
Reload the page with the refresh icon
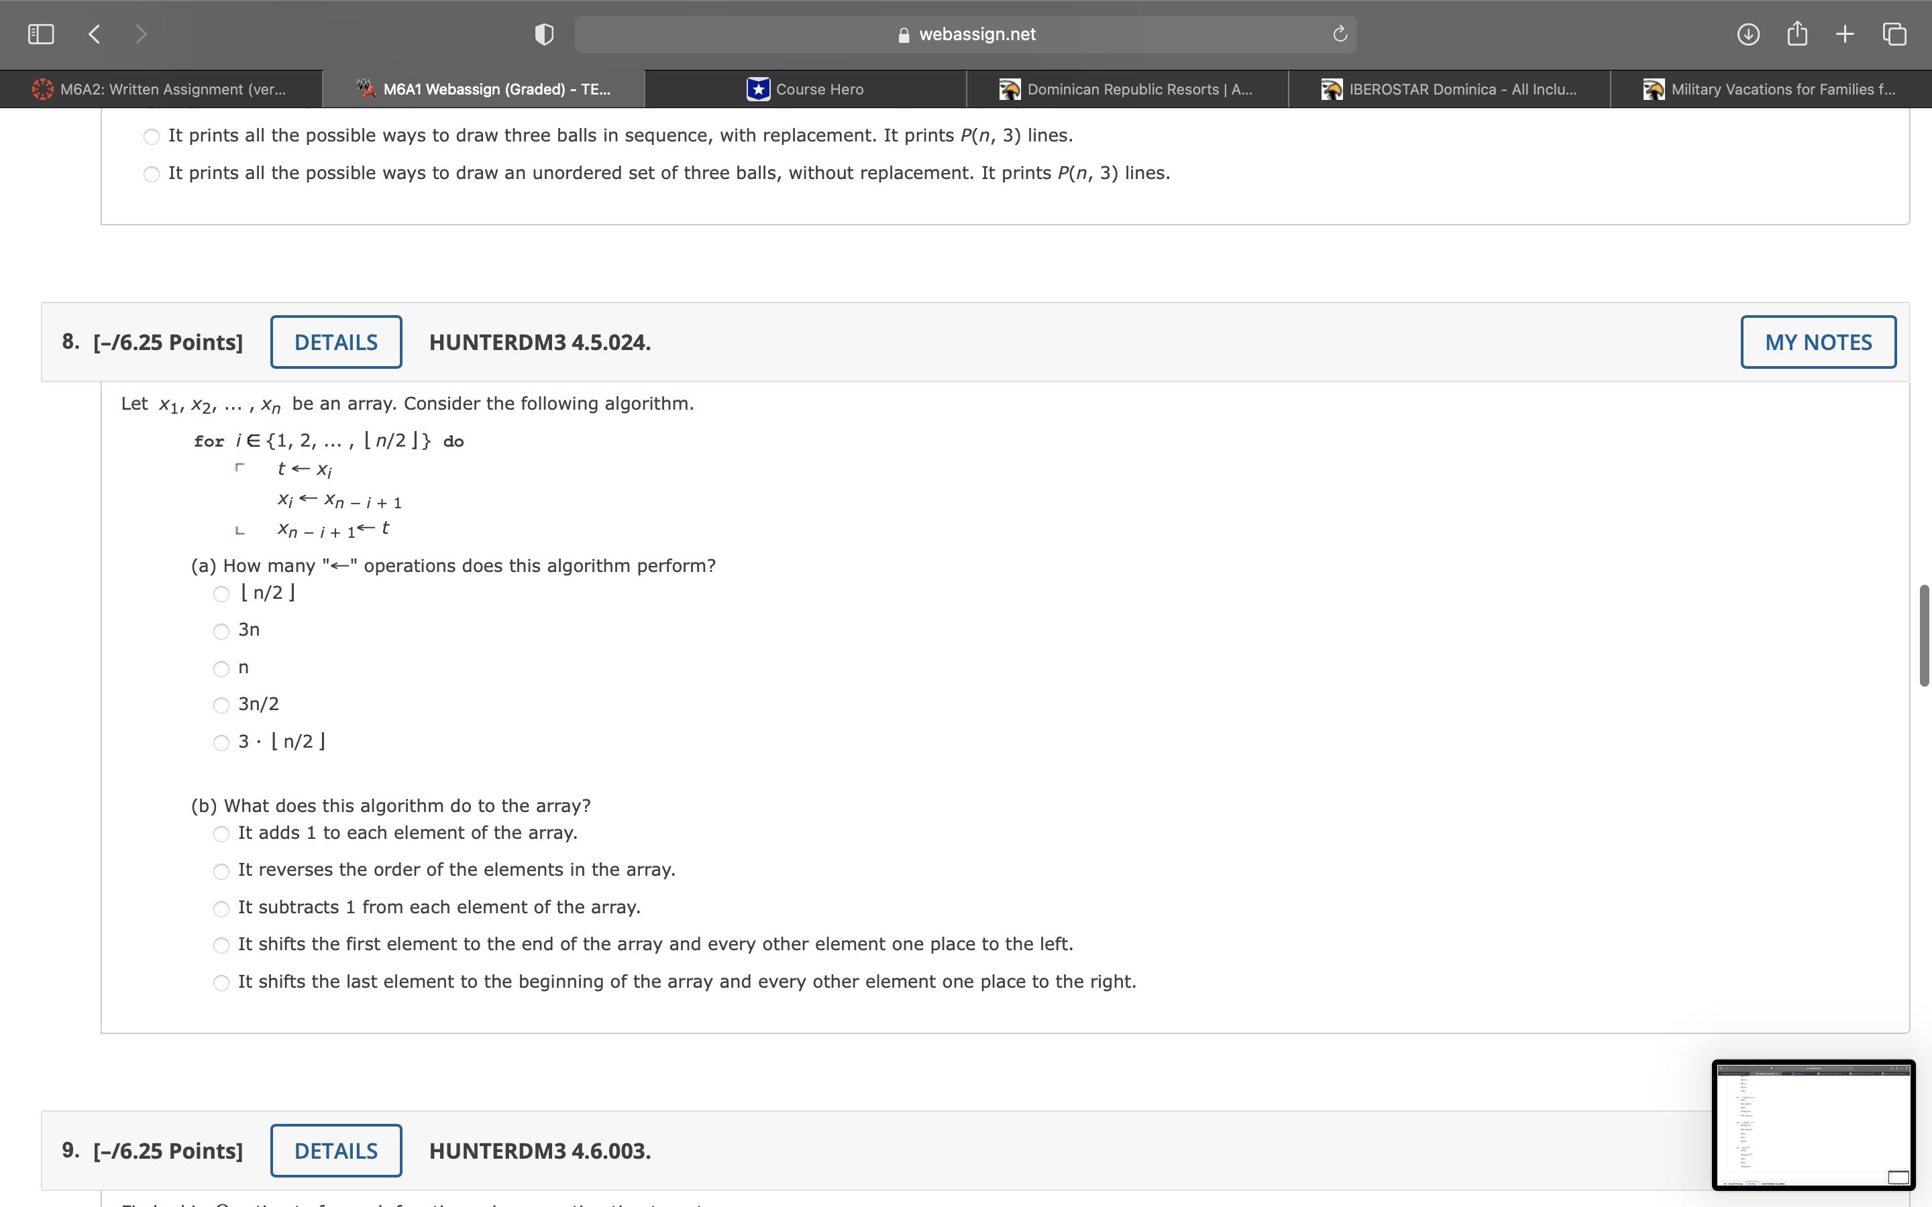coord(1340,34)
